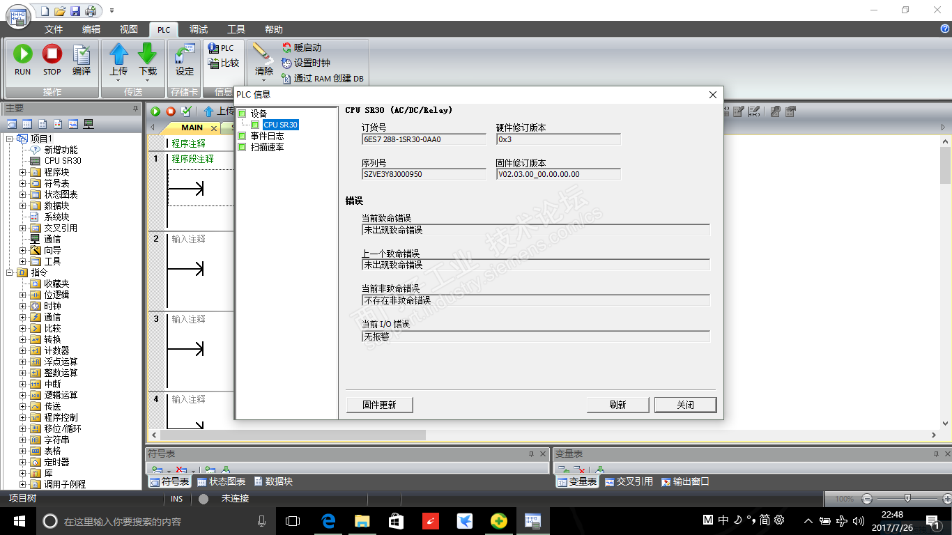Expand the 定时器 instruction folder
Image resolution: width=952 pixels, height=535 pixels.
[x=23, y=462]
